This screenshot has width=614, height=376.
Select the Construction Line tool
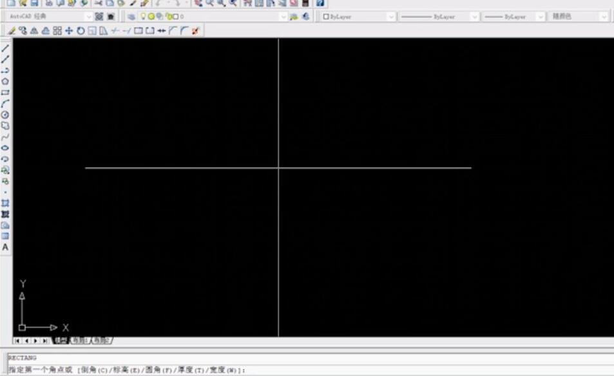[x=5, y=59]
